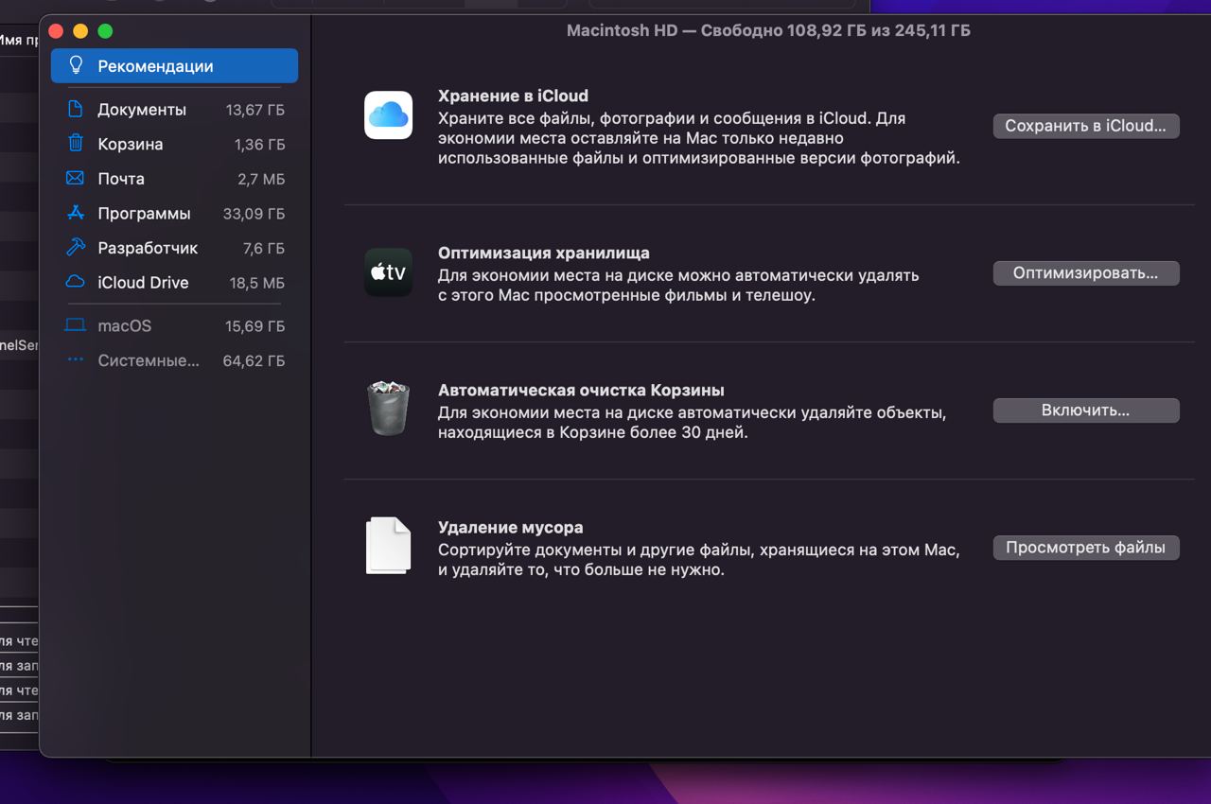Click the Системные… label in sidebar
The image size is (1211, 804).
point(149,360)
